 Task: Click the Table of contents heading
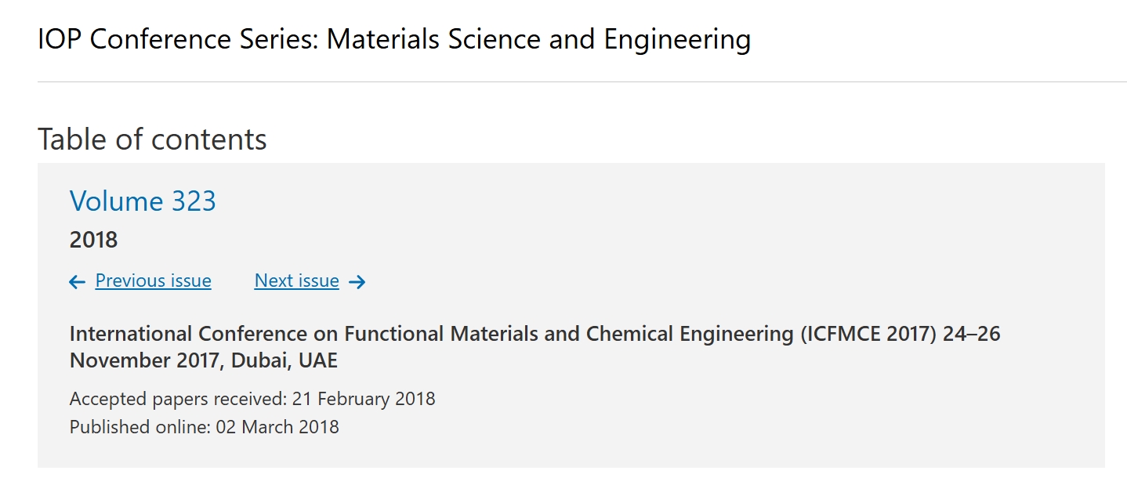coord(152,139)
